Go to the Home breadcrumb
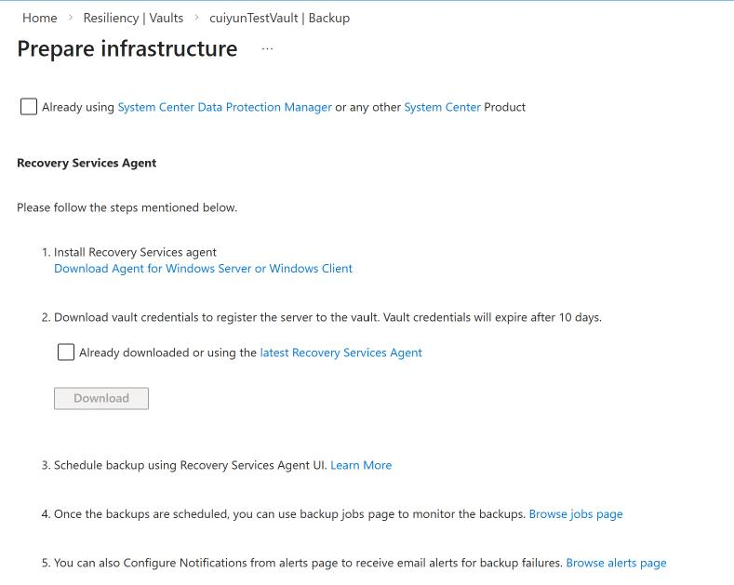734x585 pixels. [x=40, y=18]
